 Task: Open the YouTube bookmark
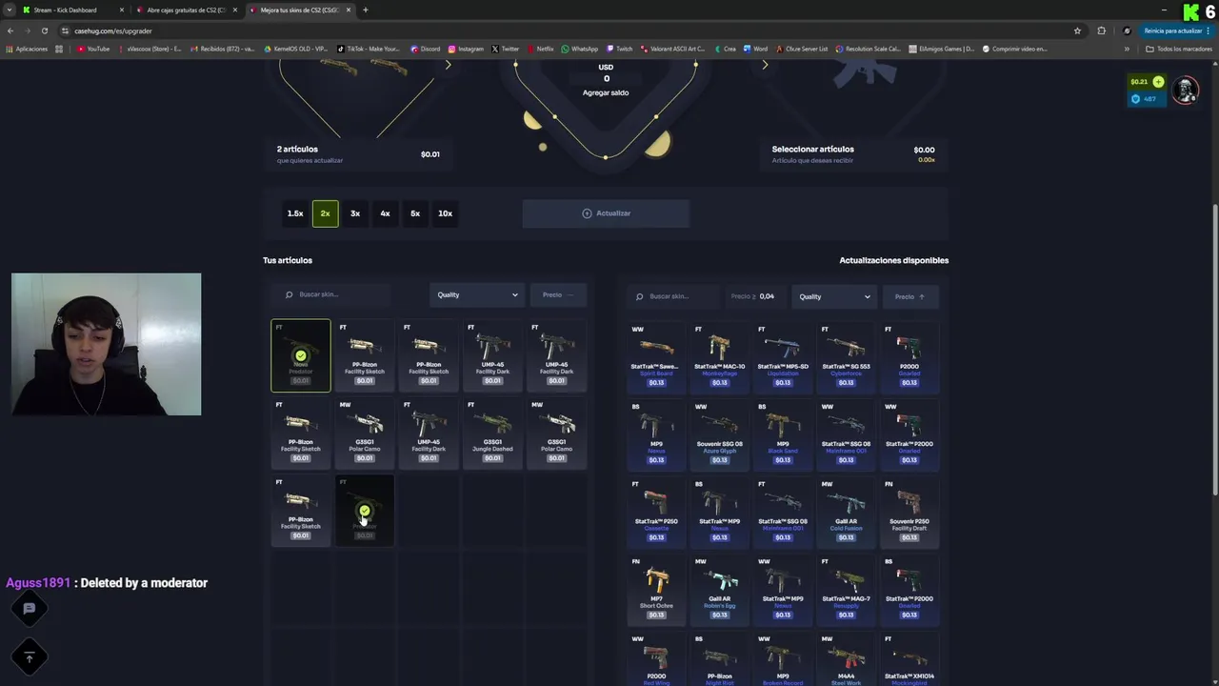93,49
